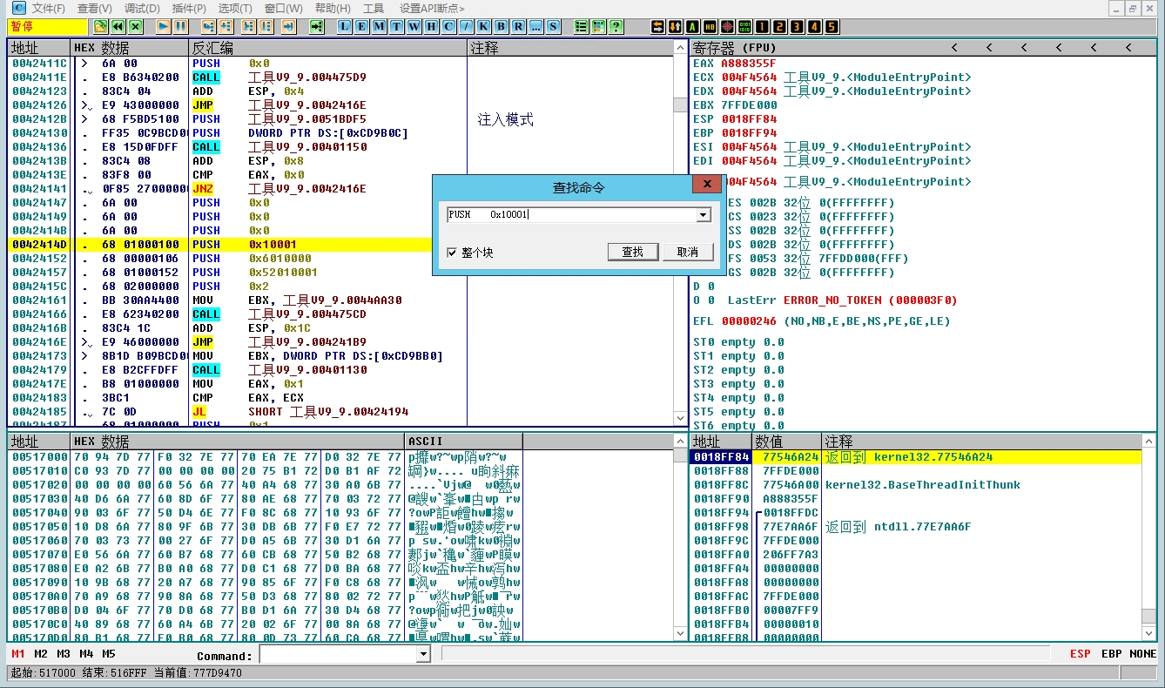
Task: Expand the search command combo box dropdown
Action: 703,215
